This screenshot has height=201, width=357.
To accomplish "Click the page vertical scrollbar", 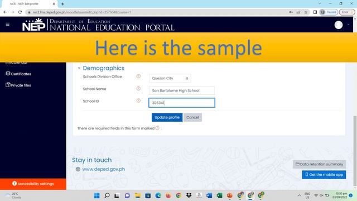I will [355, 151].
